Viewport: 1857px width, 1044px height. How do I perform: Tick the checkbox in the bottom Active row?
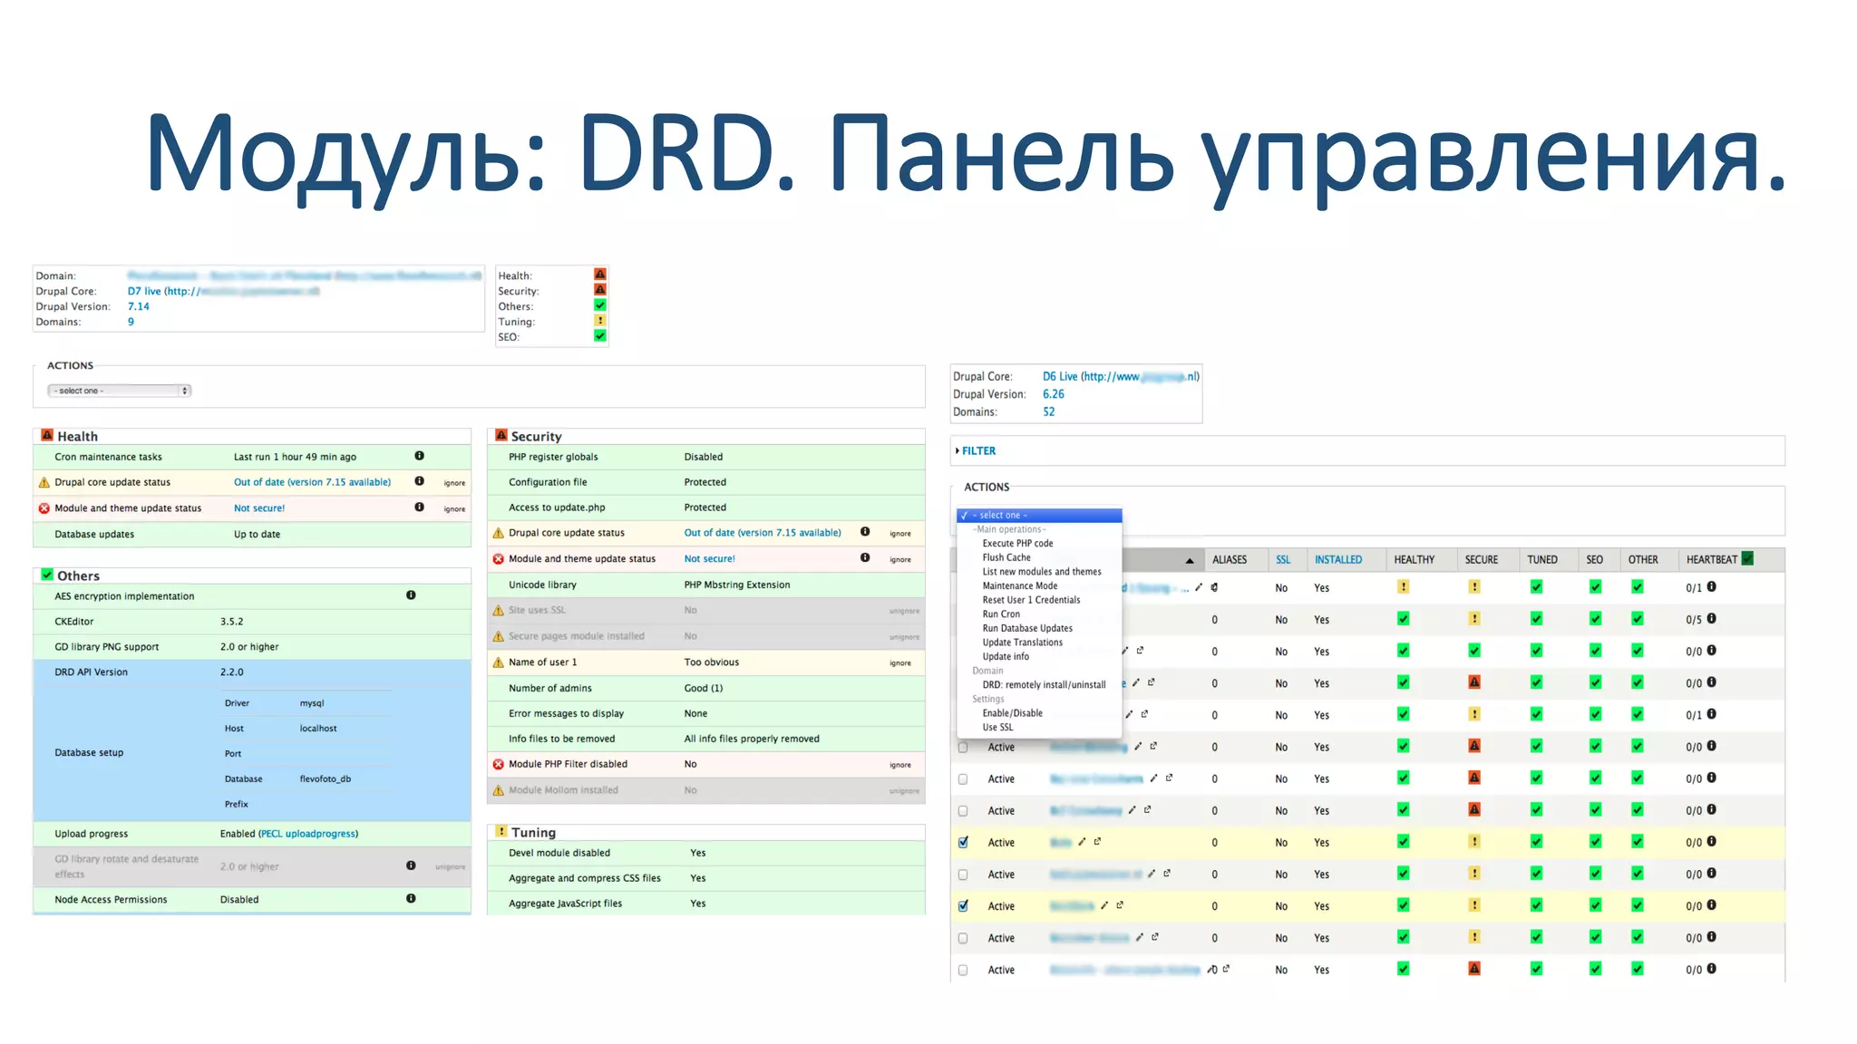point(963,970)
